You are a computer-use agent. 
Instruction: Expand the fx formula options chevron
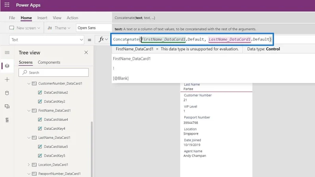pos(106,40)
